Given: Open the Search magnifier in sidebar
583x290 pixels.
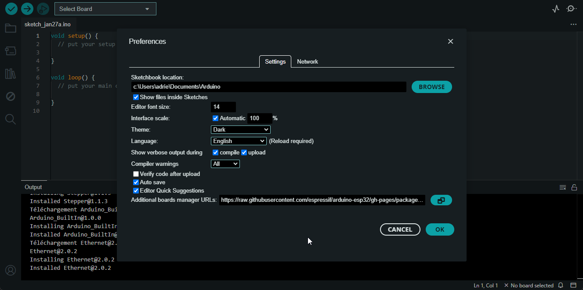Looking at the screenshot, I should (11, 119).
